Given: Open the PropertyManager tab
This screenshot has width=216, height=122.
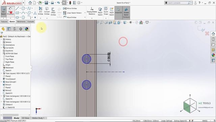Looking at the screenshot, I should point(9,29).
